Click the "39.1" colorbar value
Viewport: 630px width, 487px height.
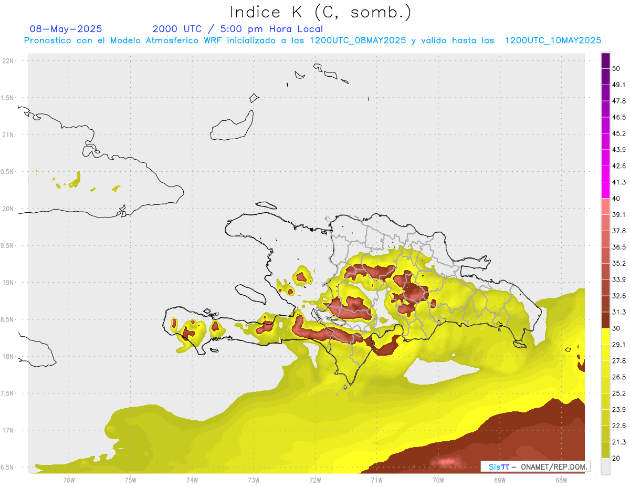(619, 215)
